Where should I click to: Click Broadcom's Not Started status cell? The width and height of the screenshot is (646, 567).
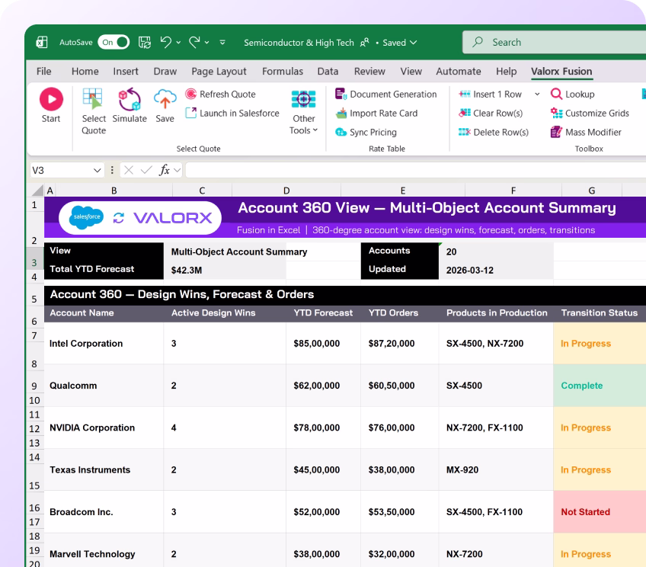600,512
